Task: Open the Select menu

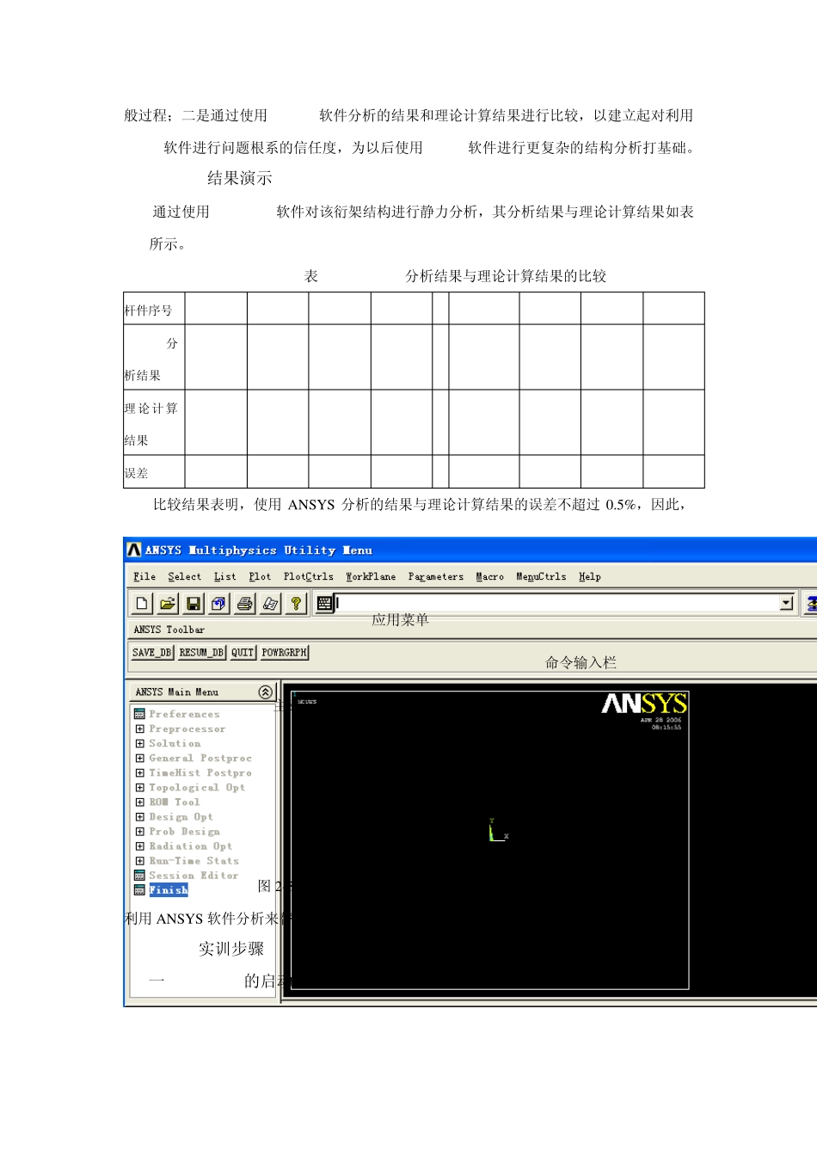Action: [x=184, y=576]
